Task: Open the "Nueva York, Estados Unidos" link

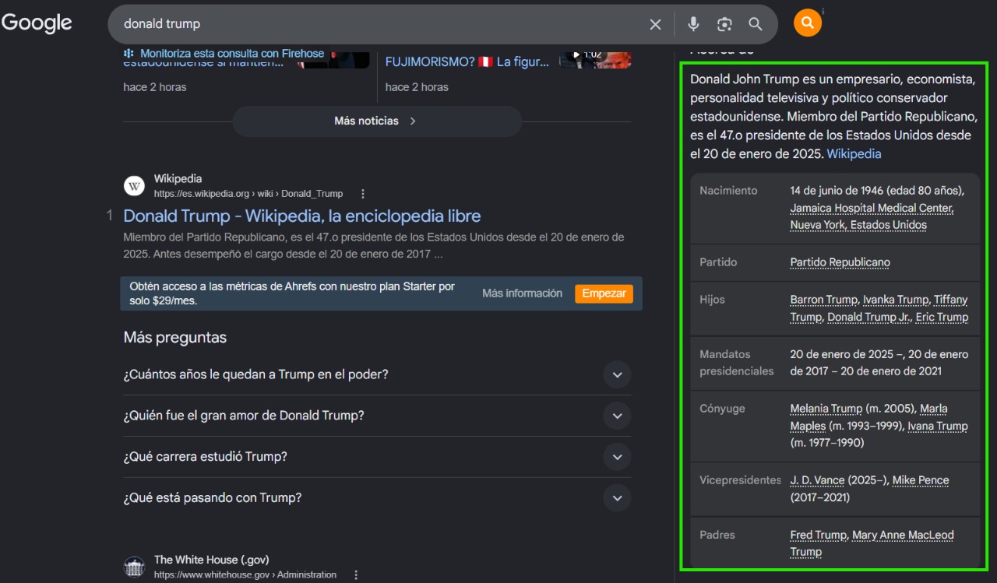Action: (858, 225)
